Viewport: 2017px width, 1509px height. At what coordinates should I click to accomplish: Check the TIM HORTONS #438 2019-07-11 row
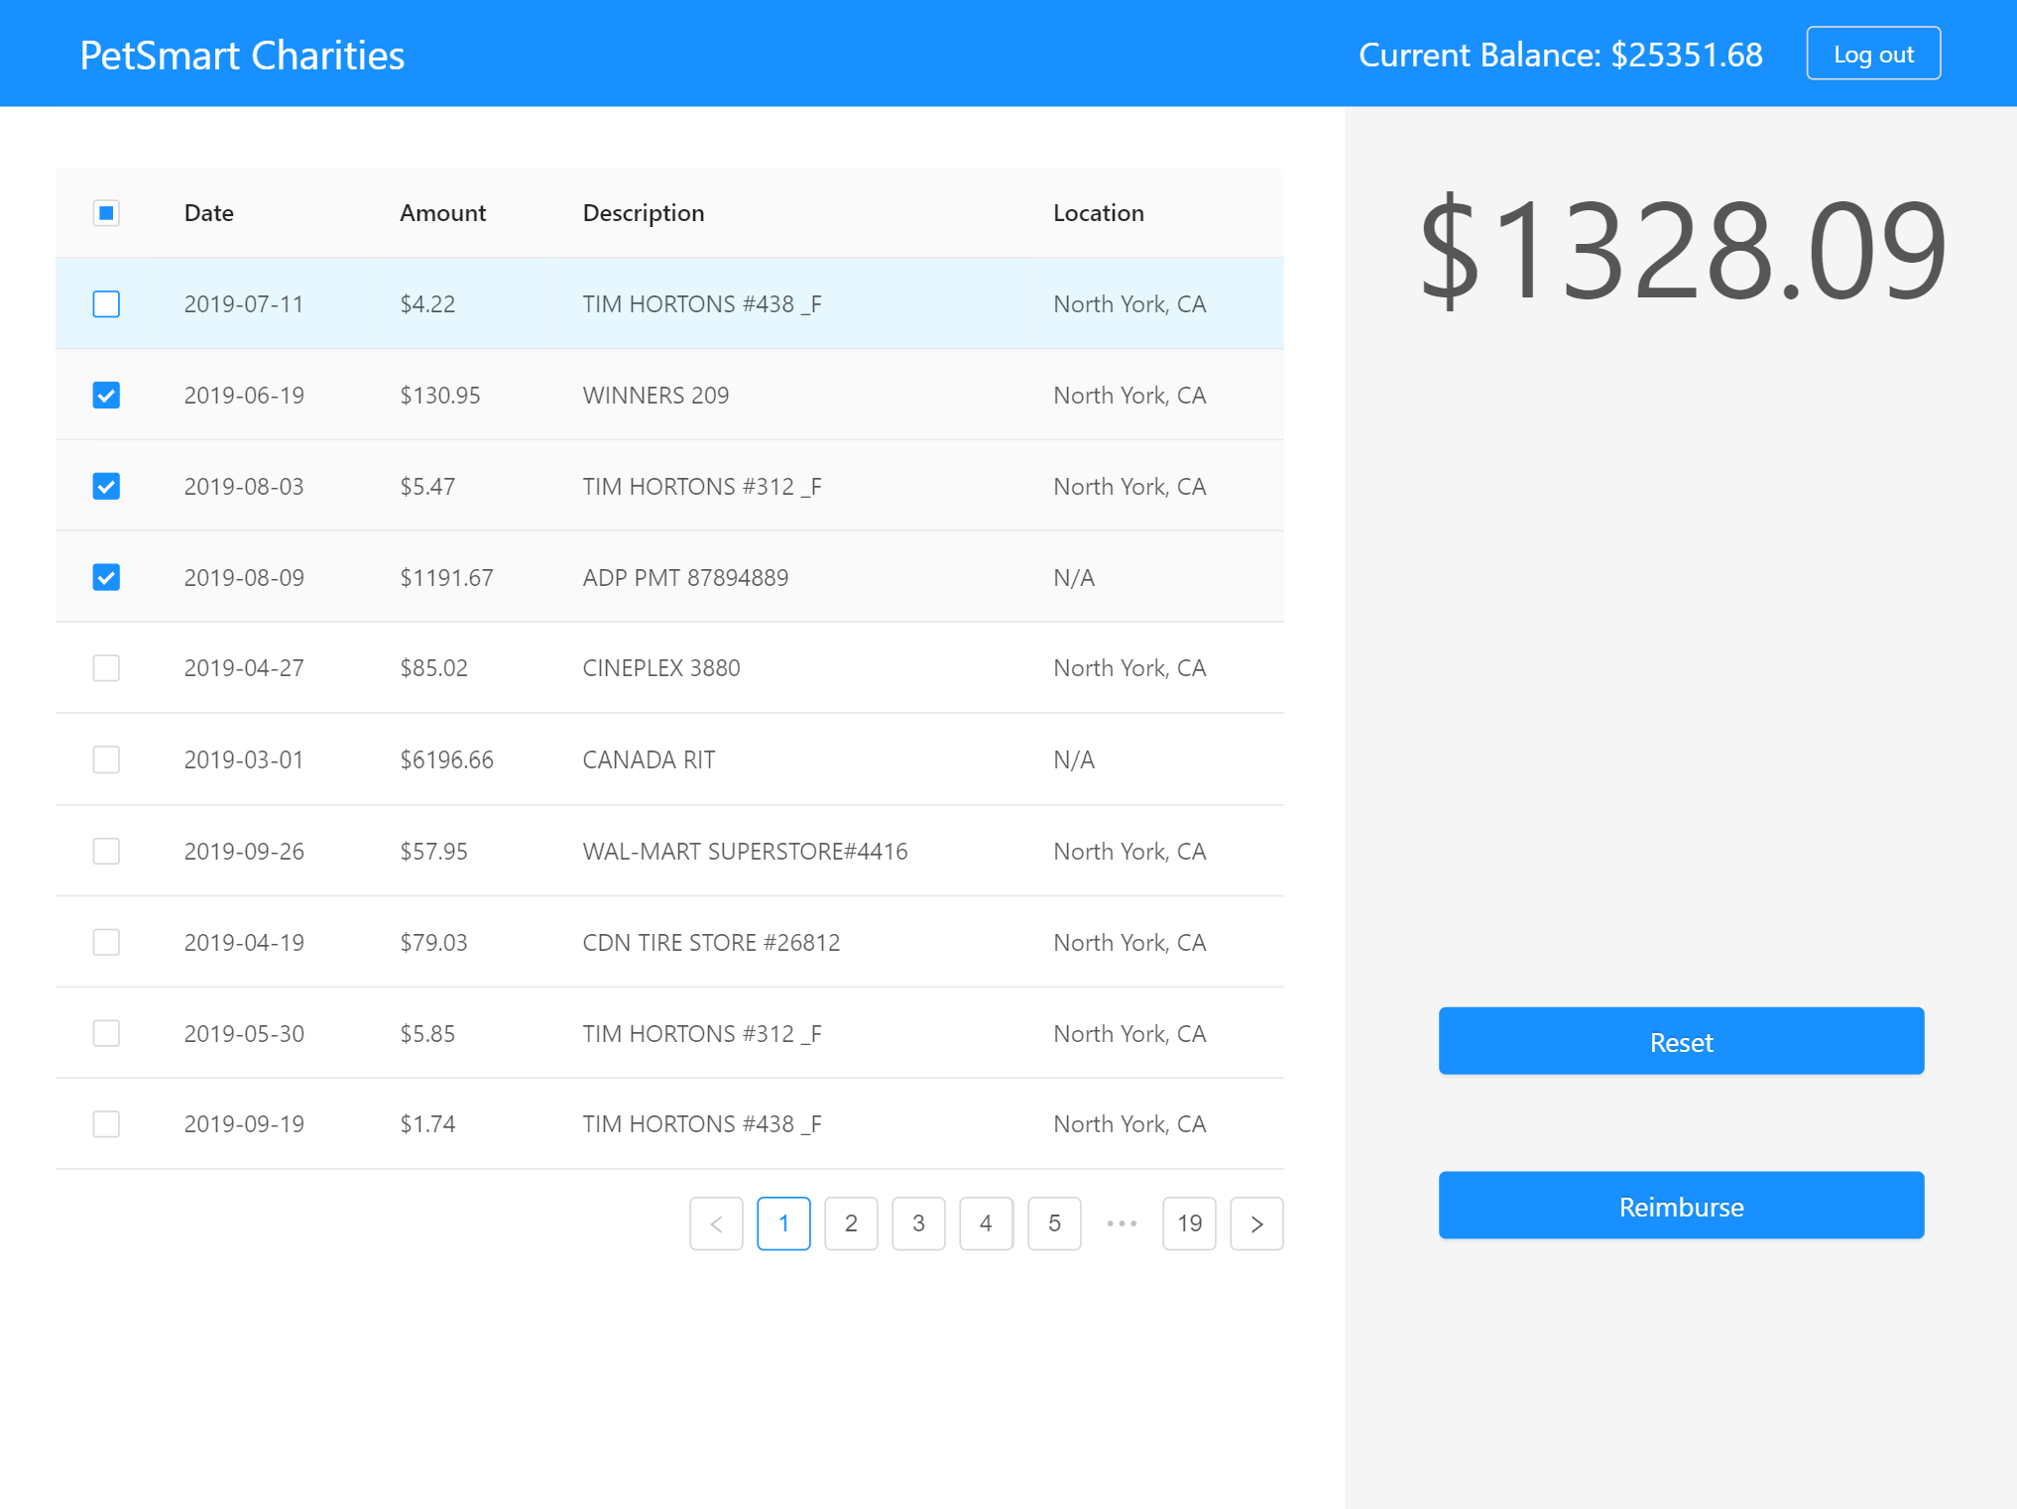pos(106,304)
